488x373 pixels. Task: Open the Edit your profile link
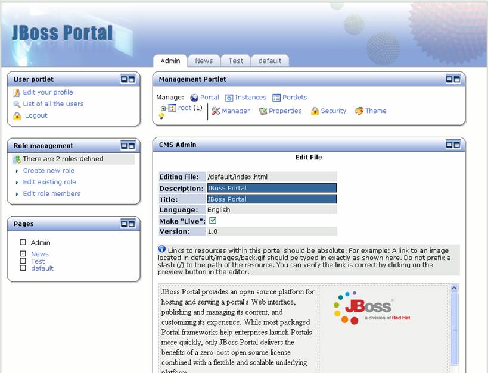coord(48,92)
